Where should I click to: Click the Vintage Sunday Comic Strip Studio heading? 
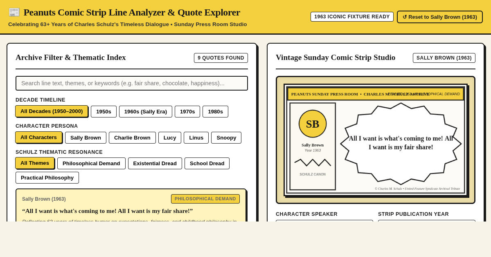(336, 58)
